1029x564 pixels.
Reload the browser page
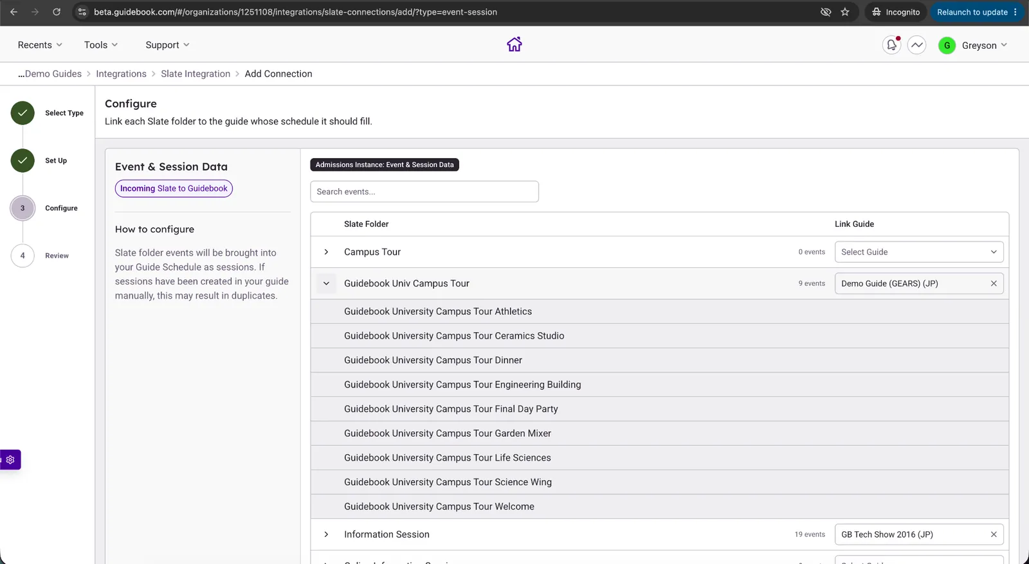coord(57,12)
